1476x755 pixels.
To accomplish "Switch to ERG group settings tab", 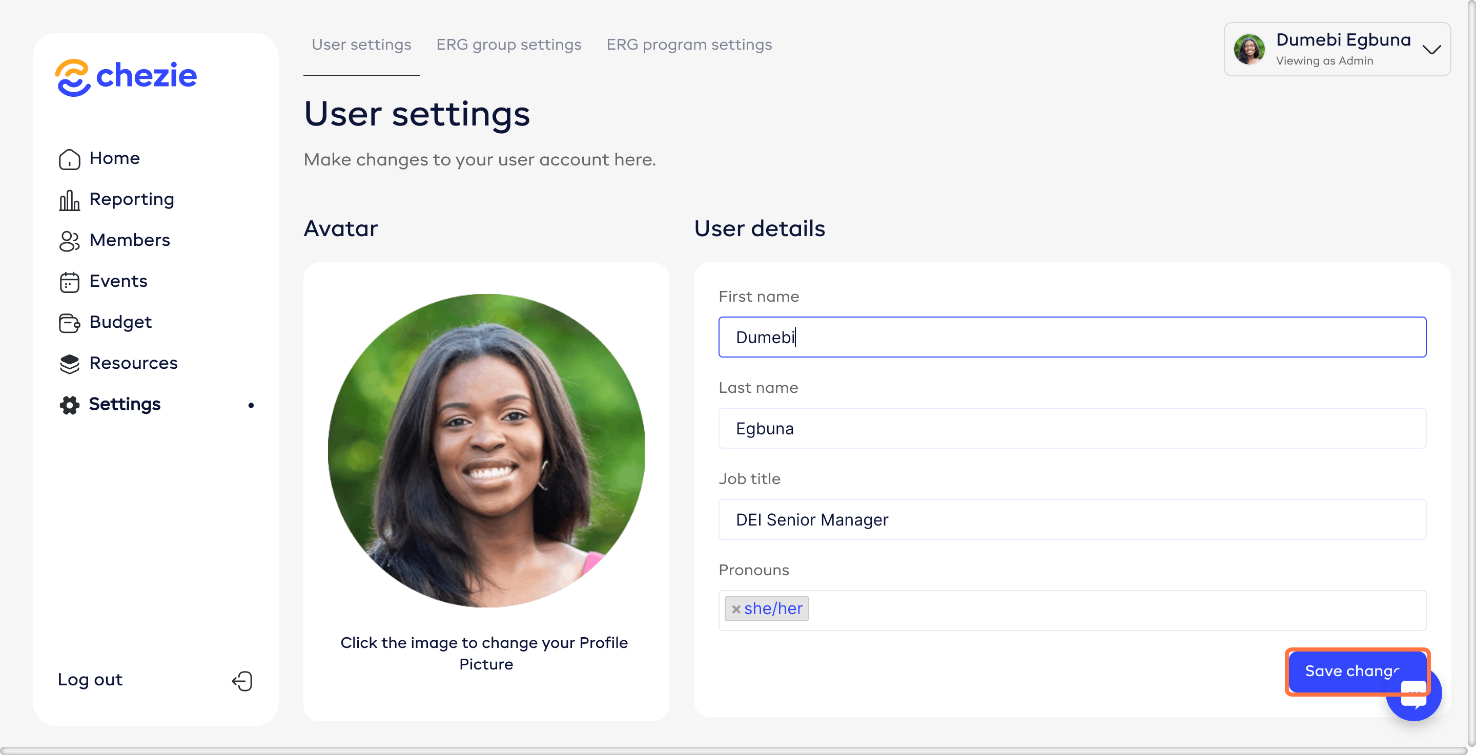I will pos(508,45).
